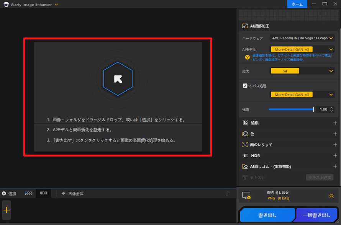341x225 pixels.
Task: Click the 書き出し export button
Action: click(267, 215)
